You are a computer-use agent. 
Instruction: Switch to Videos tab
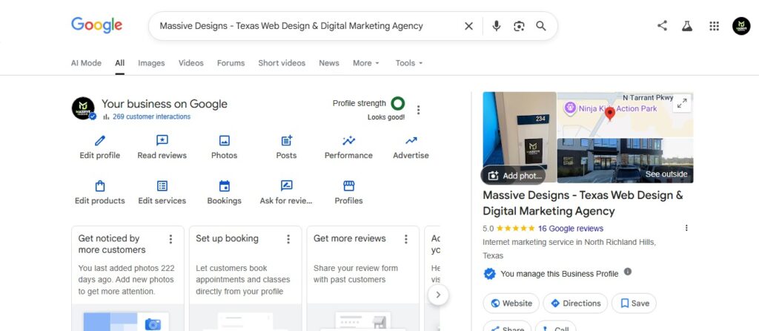[x=190, y=63]
